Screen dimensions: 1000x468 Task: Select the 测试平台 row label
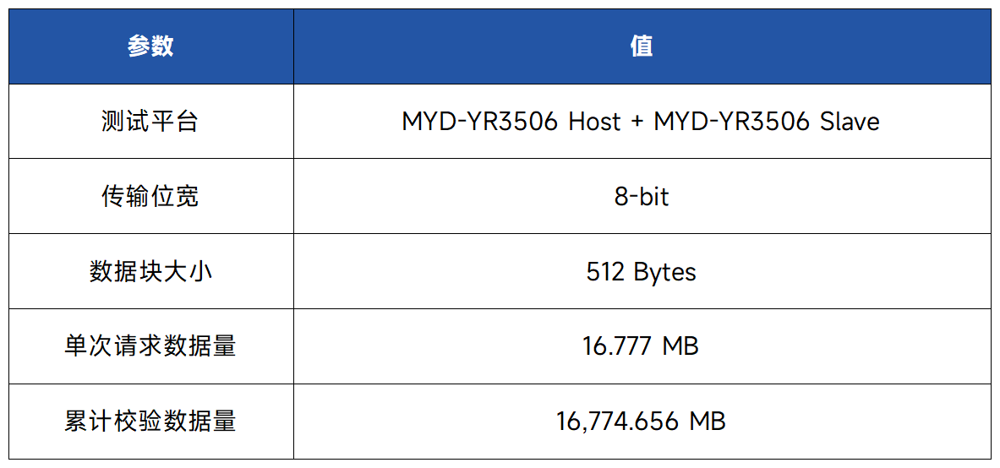point(150,122)
